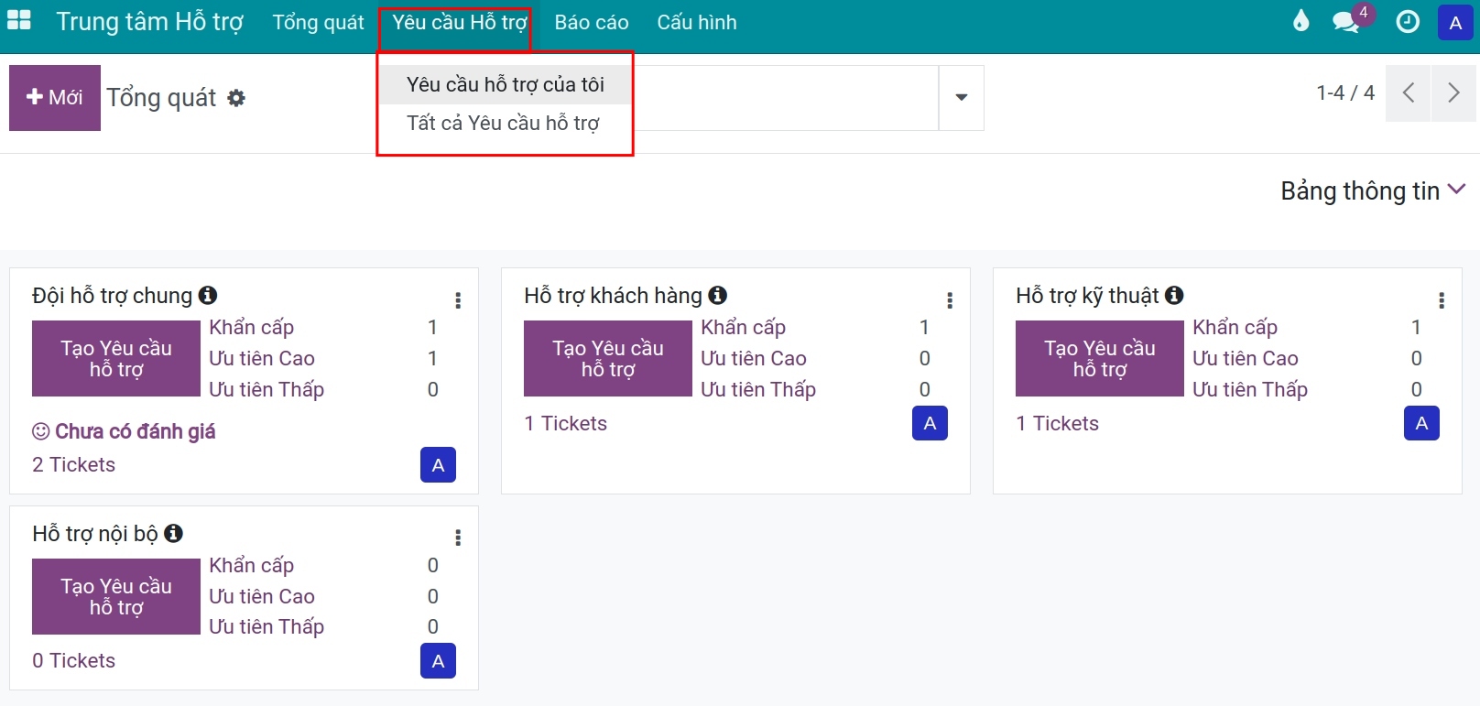Image resolution: width=1480 pixels, height=706 pixels.
Task: Open the apps grid home menu icon
Action: click(19, 21)
